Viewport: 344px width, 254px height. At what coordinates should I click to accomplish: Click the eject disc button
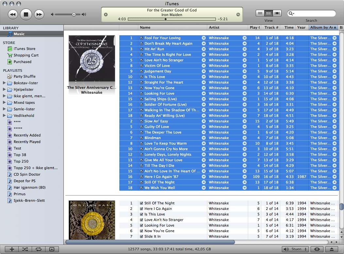[x=332, y=249]
